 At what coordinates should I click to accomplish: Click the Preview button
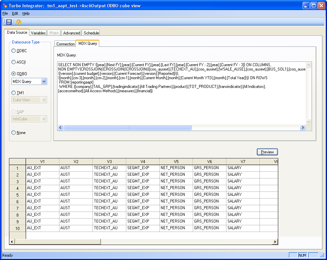point(267,152)
